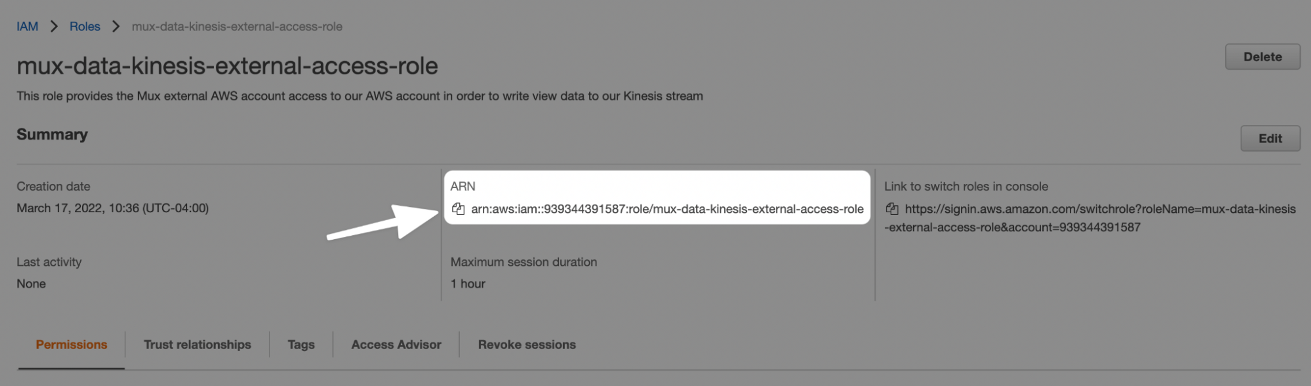The height and width of the screenshot is (386, 1311).
Task: Click the chevron after the IAM breadcrumb
Action: click(x=54, y=27)
